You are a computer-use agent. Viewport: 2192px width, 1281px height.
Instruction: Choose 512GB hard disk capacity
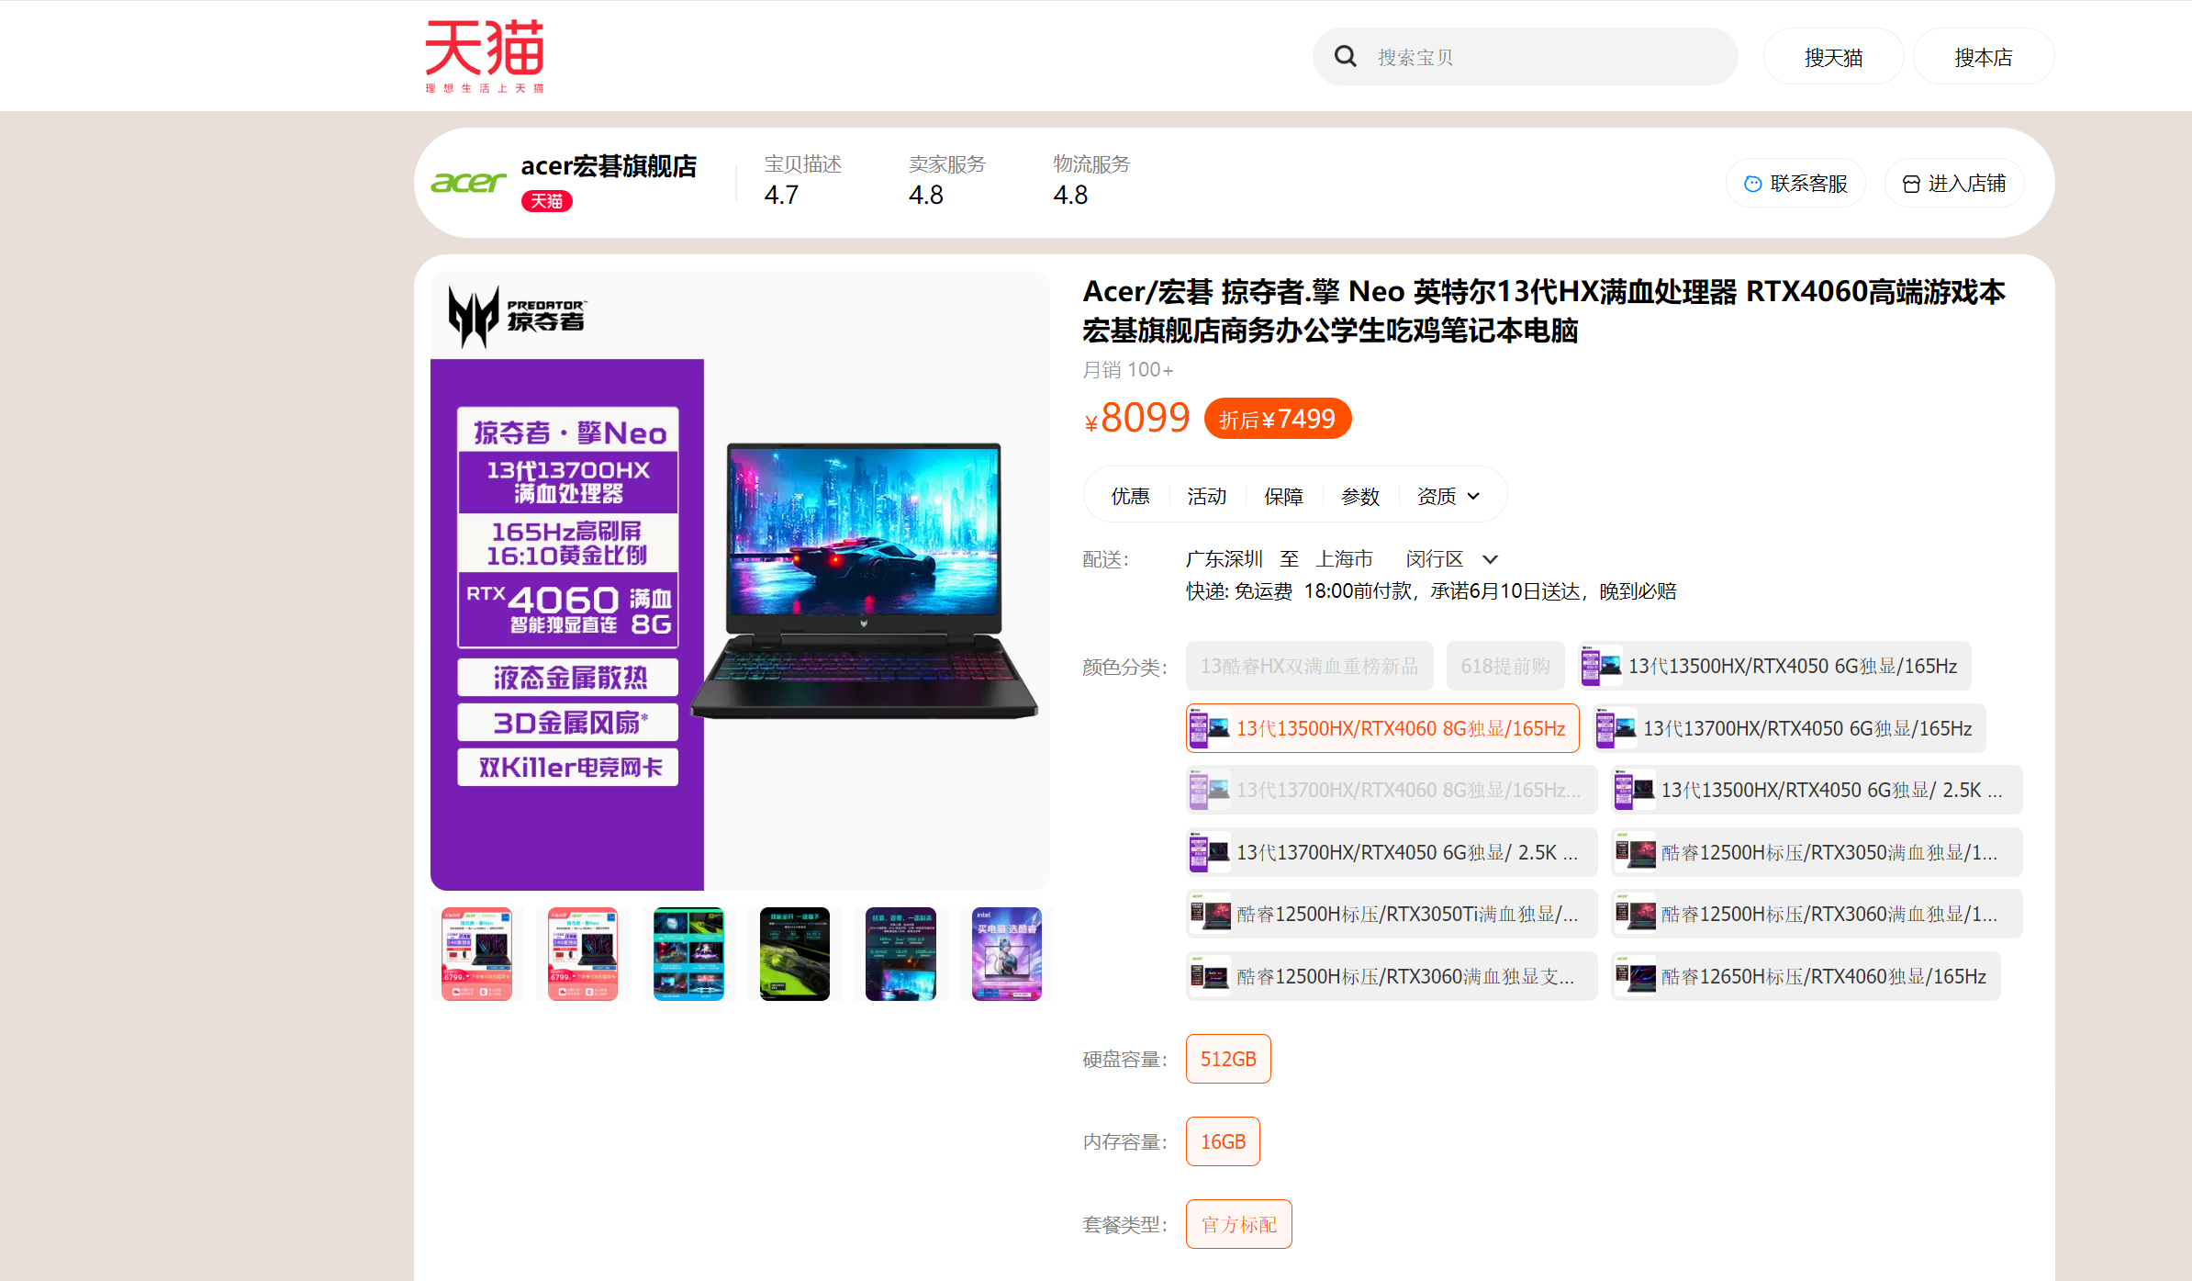tap(1228, 1059)
